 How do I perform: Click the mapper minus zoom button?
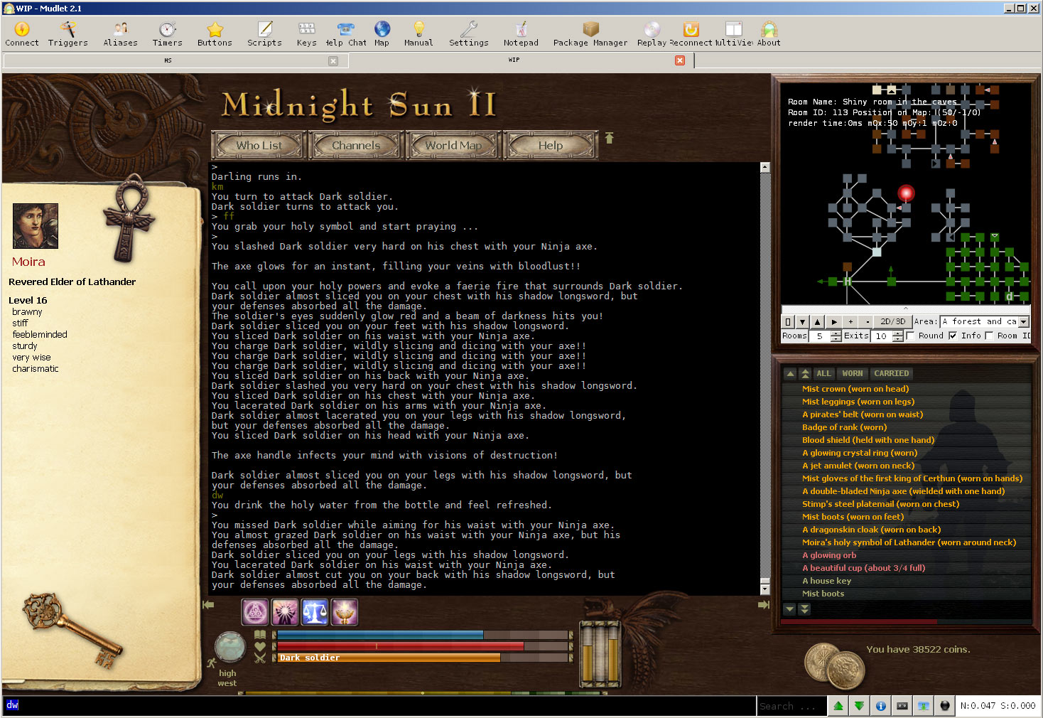pos(867,321)
